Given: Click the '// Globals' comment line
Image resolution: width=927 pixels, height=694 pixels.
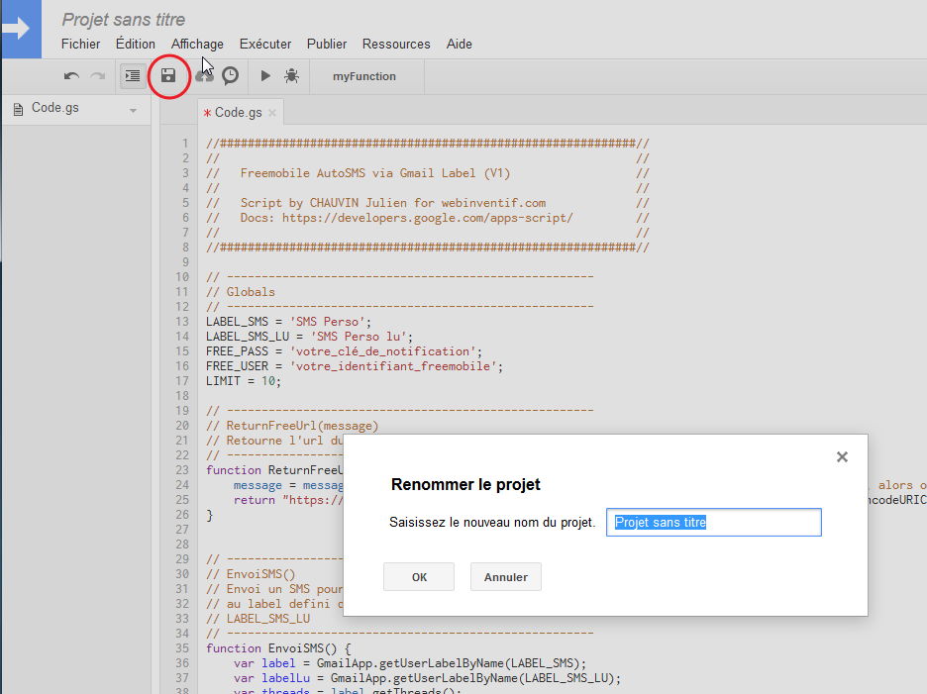Looking at the screenshot, I should click(241, 292).
